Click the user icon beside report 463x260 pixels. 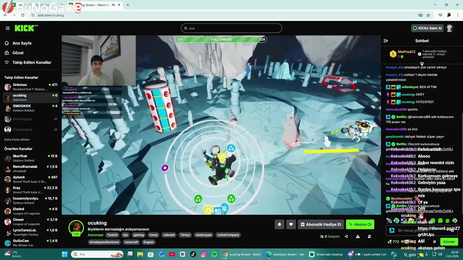pos(369,237)
